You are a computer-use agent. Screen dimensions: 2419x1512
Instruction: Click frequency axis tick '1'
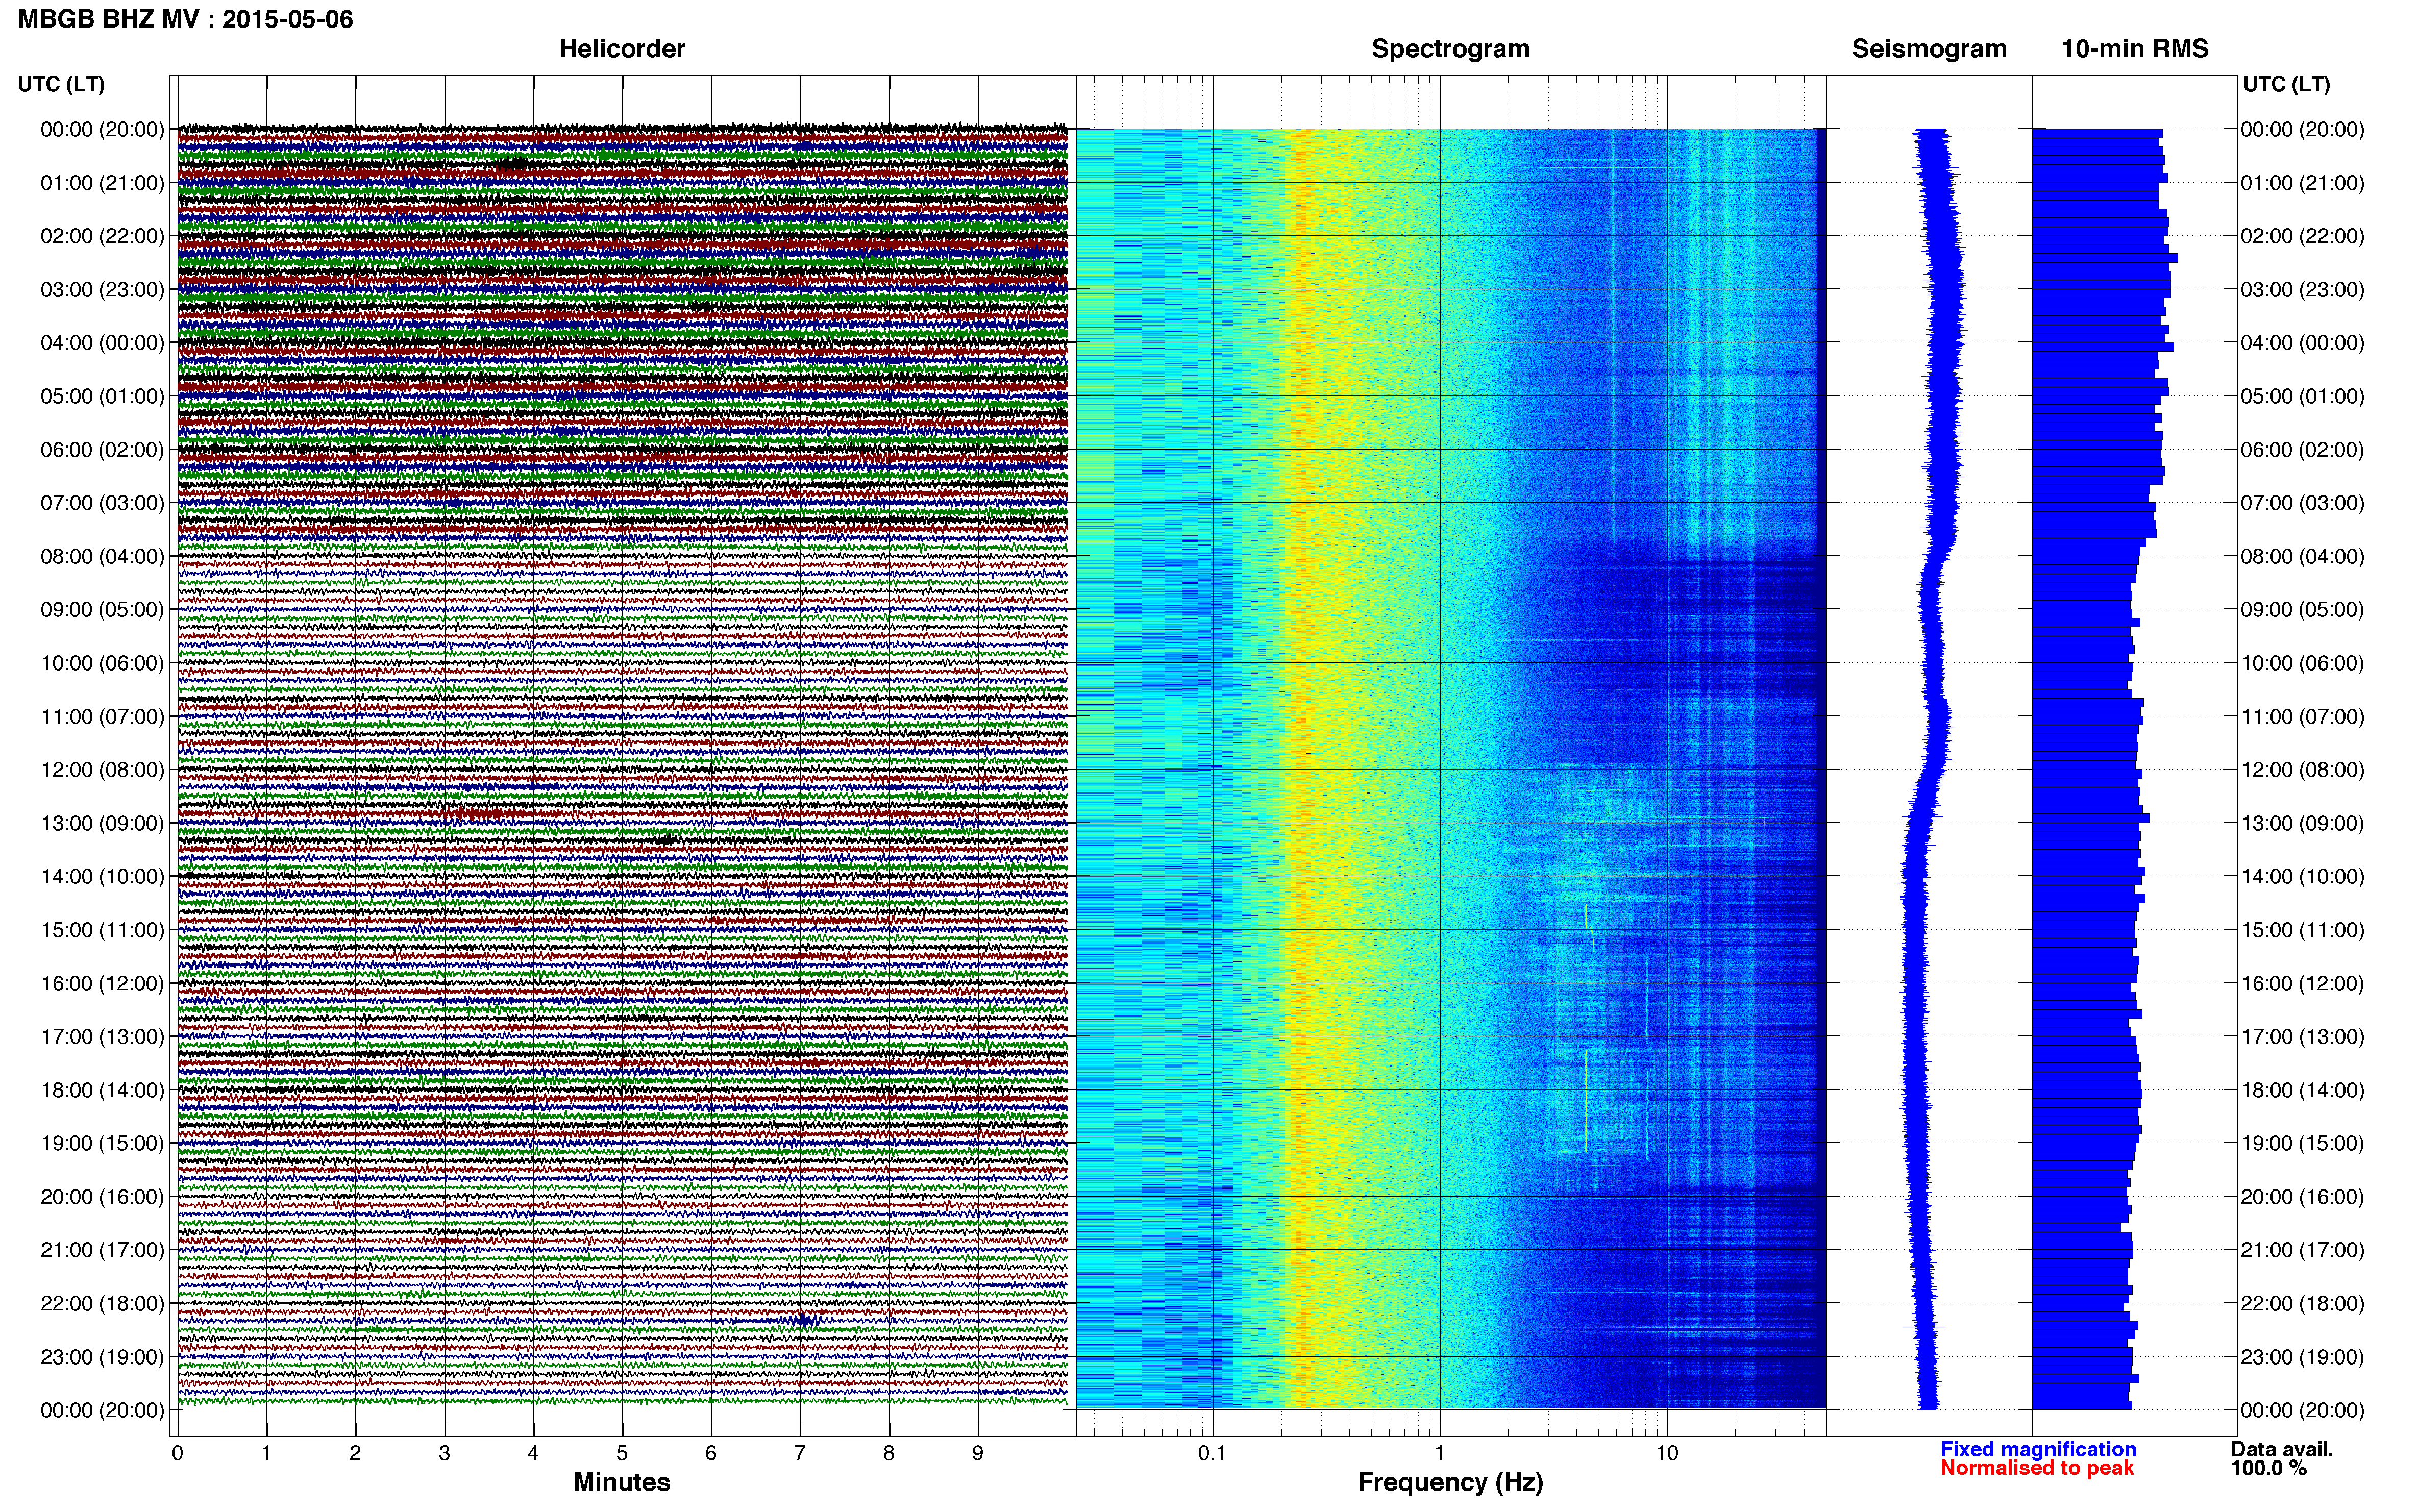[1439, 1453]
